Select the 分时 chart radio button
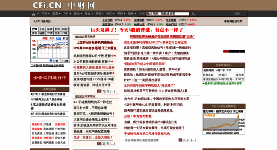The image size is (277, 150). tap(51, 61)
